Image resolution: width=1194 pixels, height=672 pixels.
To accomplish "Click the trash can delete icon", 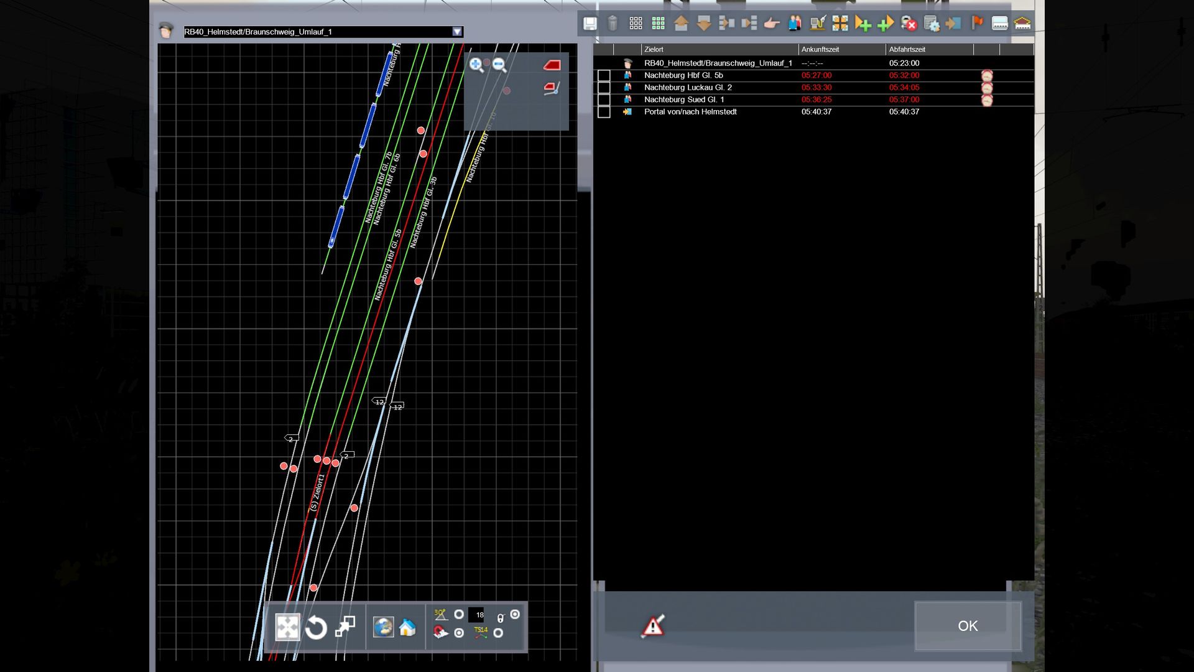I will tap(613, 24).
